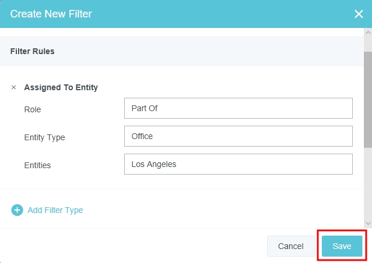Click the Entity Type field label
Screen dimensions: 372x263
44,137
